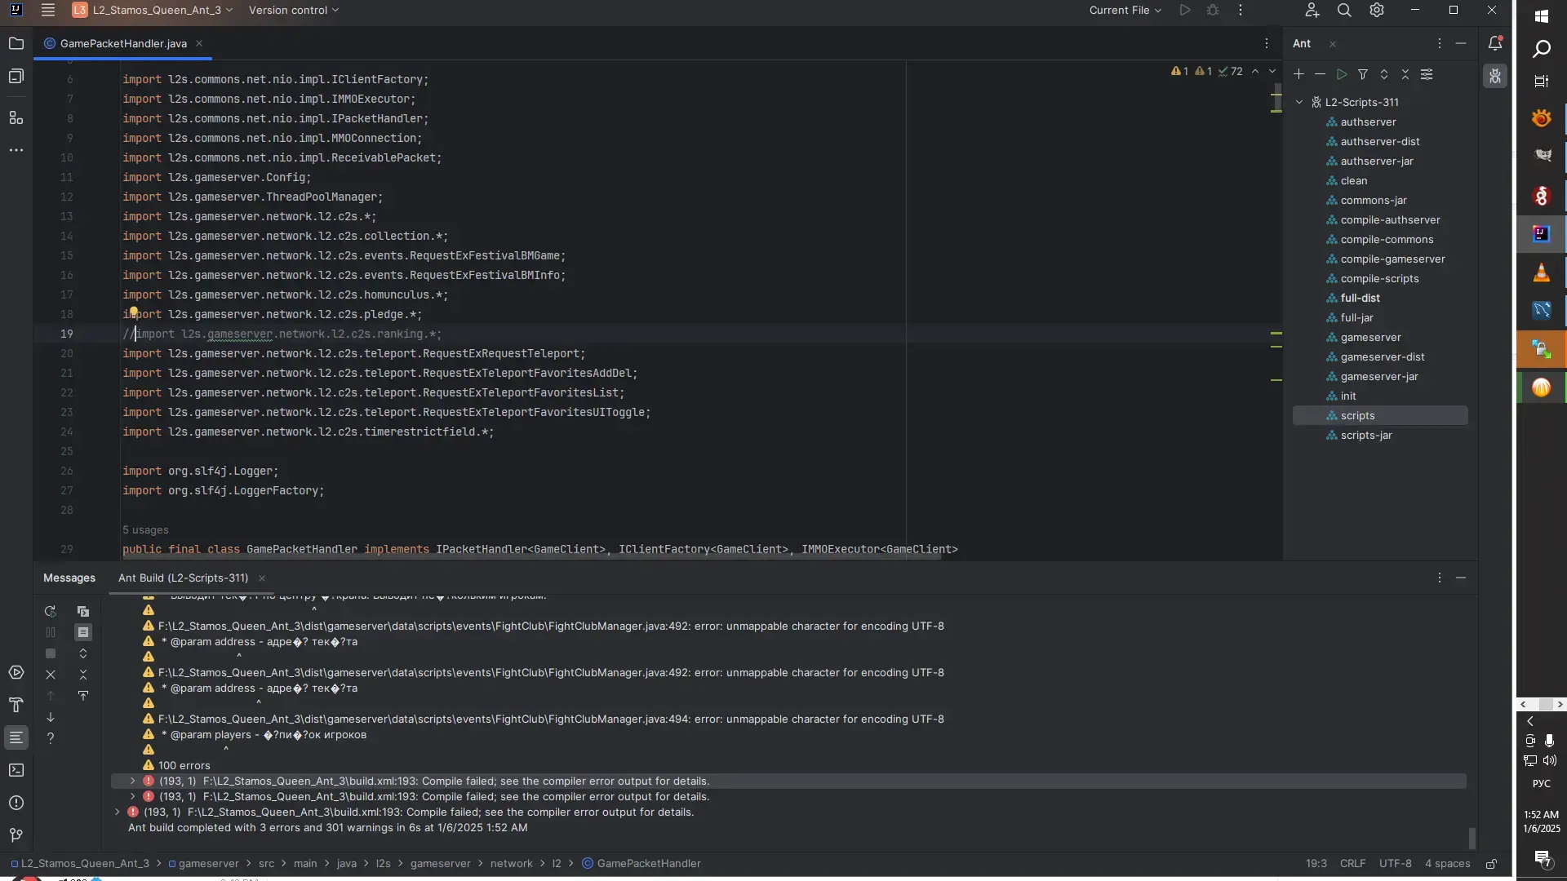Jump to next message down arrow
This screenshot has width=1567, height=881.
51,717
